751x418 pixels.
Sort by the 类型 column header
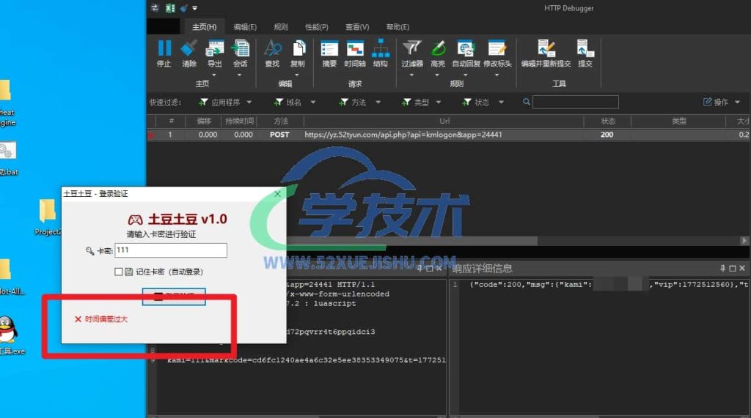point(678,121)
